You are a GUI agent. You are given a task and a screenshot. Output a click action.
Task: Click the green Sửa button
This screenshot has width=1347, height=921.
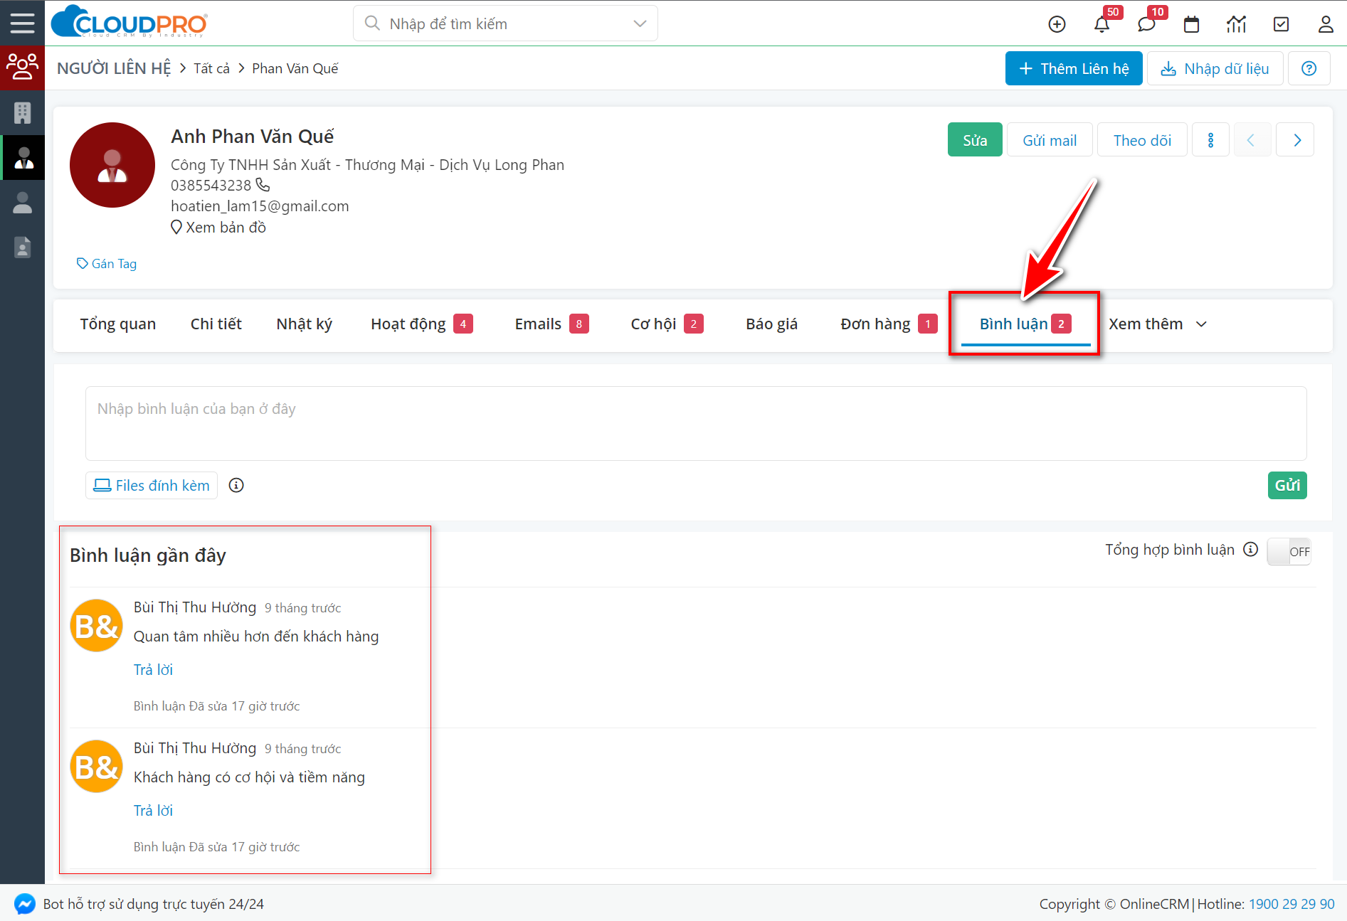(x=975, y=140)
